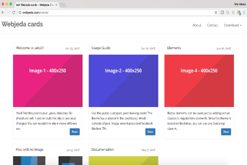The width and height of the screenshot is (247, 165).
Task: Expand the Download dropdown menu
Action: pos(233,25)
